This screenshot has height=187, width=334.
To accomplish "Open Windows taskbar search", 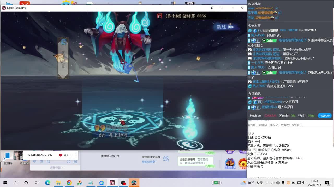I will [x=16, y=183].
